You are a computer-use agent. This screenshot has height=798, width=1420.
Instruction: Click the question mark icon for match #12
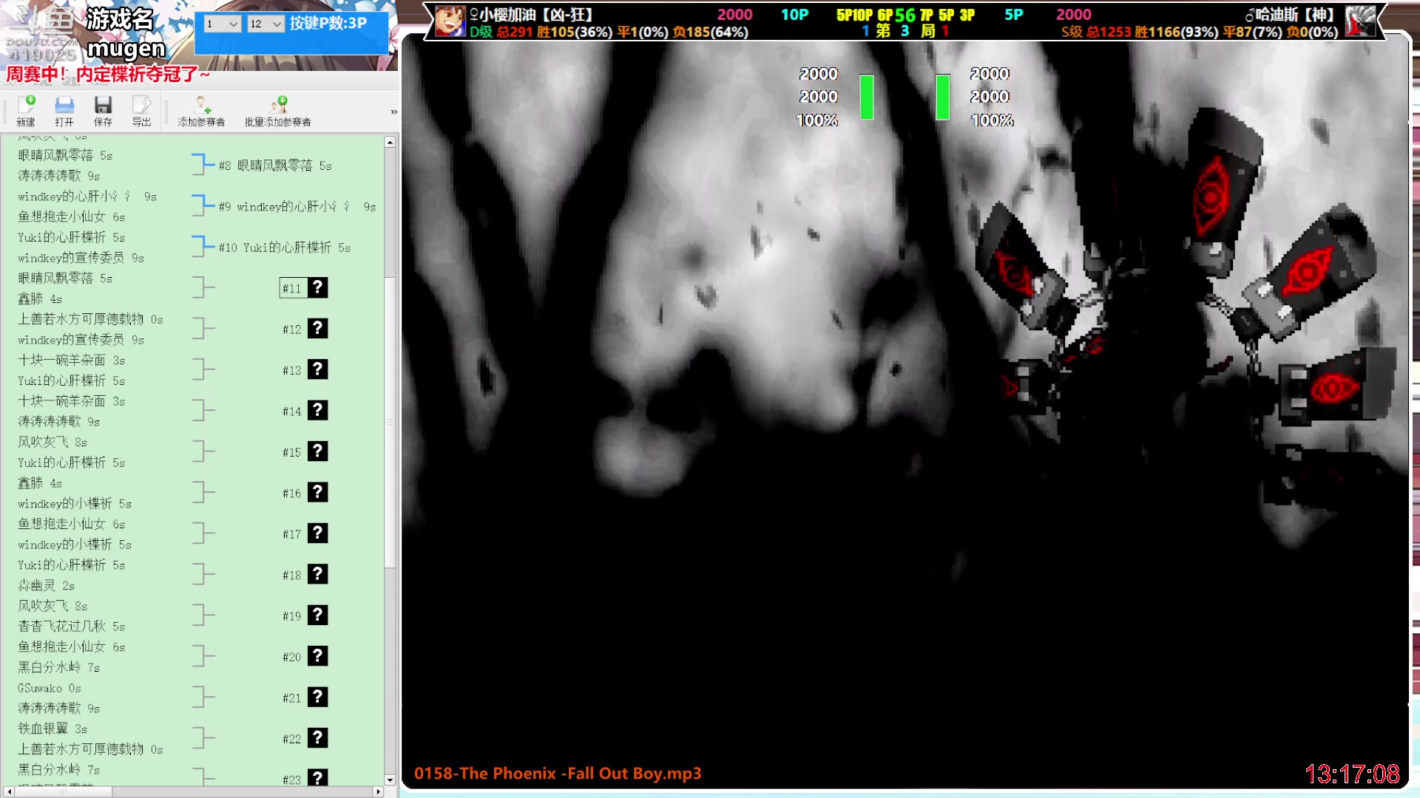click(x=317, y=328)
